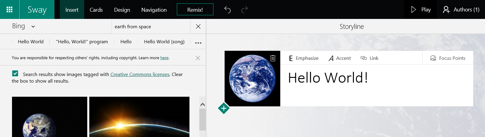Open the Design tab
485x137 pixels.
point(122,10)
